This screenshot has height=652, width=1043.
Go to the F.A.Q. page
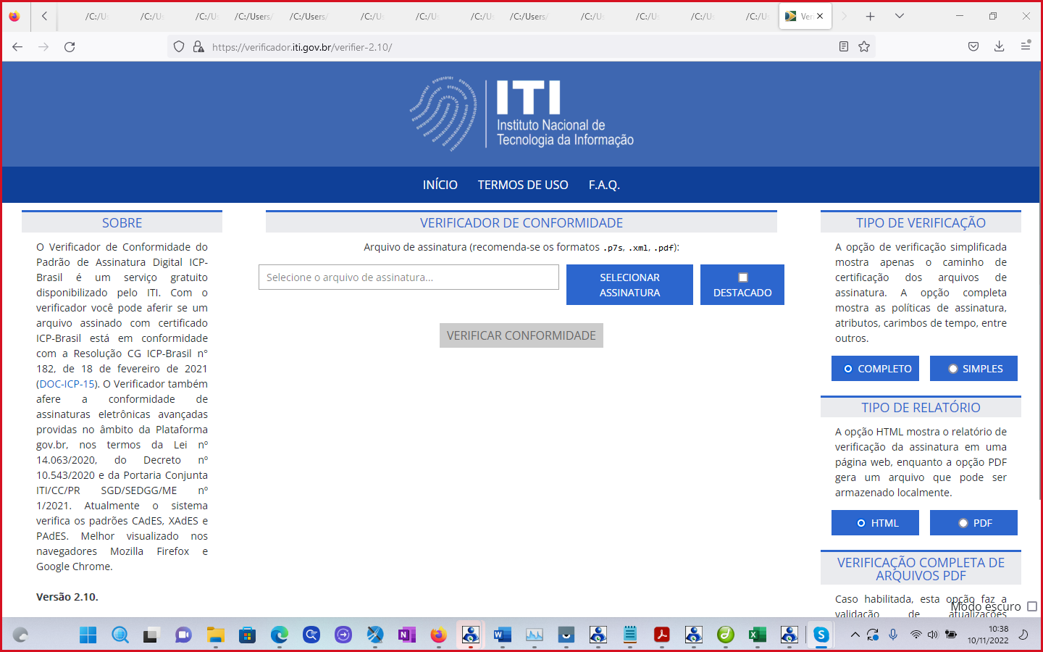coord(604,185)
